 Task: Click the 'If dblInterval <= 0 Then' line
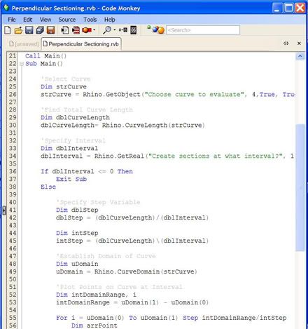tap(87, 171)
